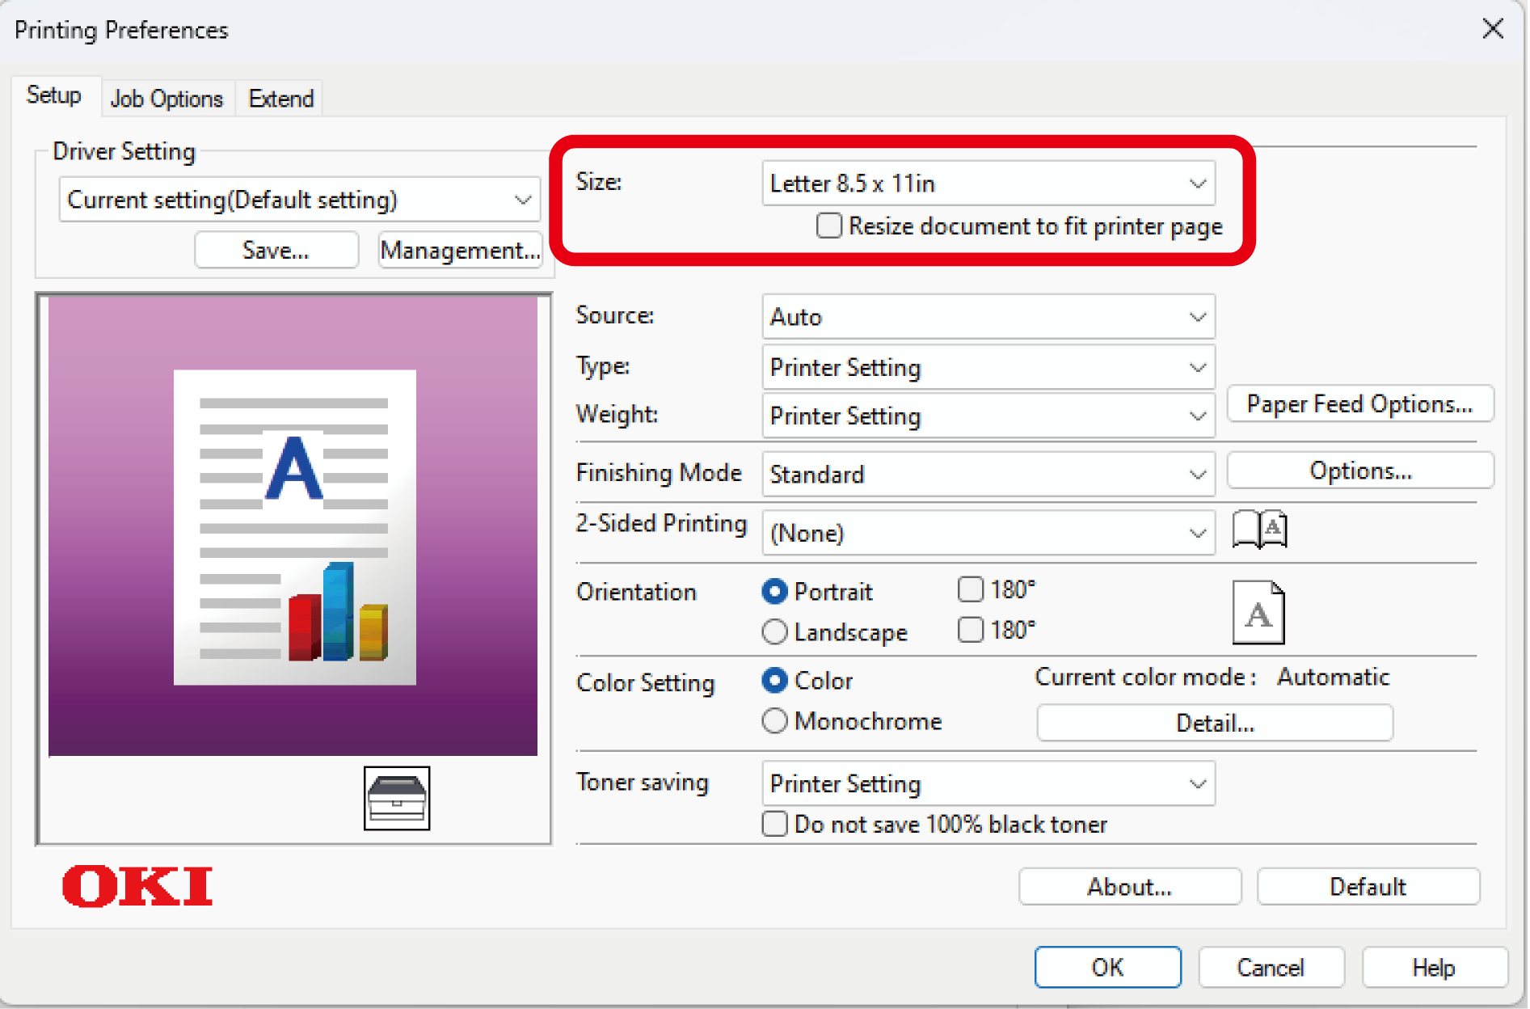Open the Extend tab
Viewport: 1530px width, 1009px height.
click(280, 99)
